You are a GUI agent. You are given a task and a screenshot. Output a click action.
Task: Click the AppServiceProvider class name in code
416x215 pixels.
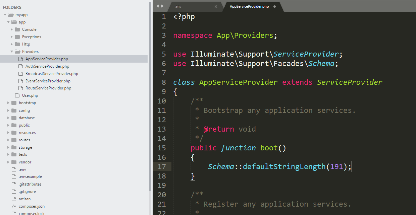click(239, 82)
